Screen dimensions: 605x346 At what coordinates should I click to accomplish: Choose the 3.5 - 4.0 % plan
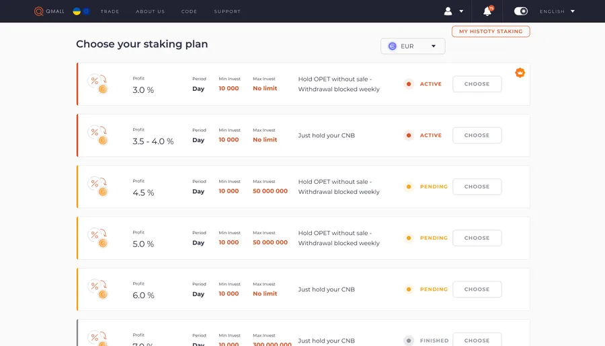tap(477, 135)
